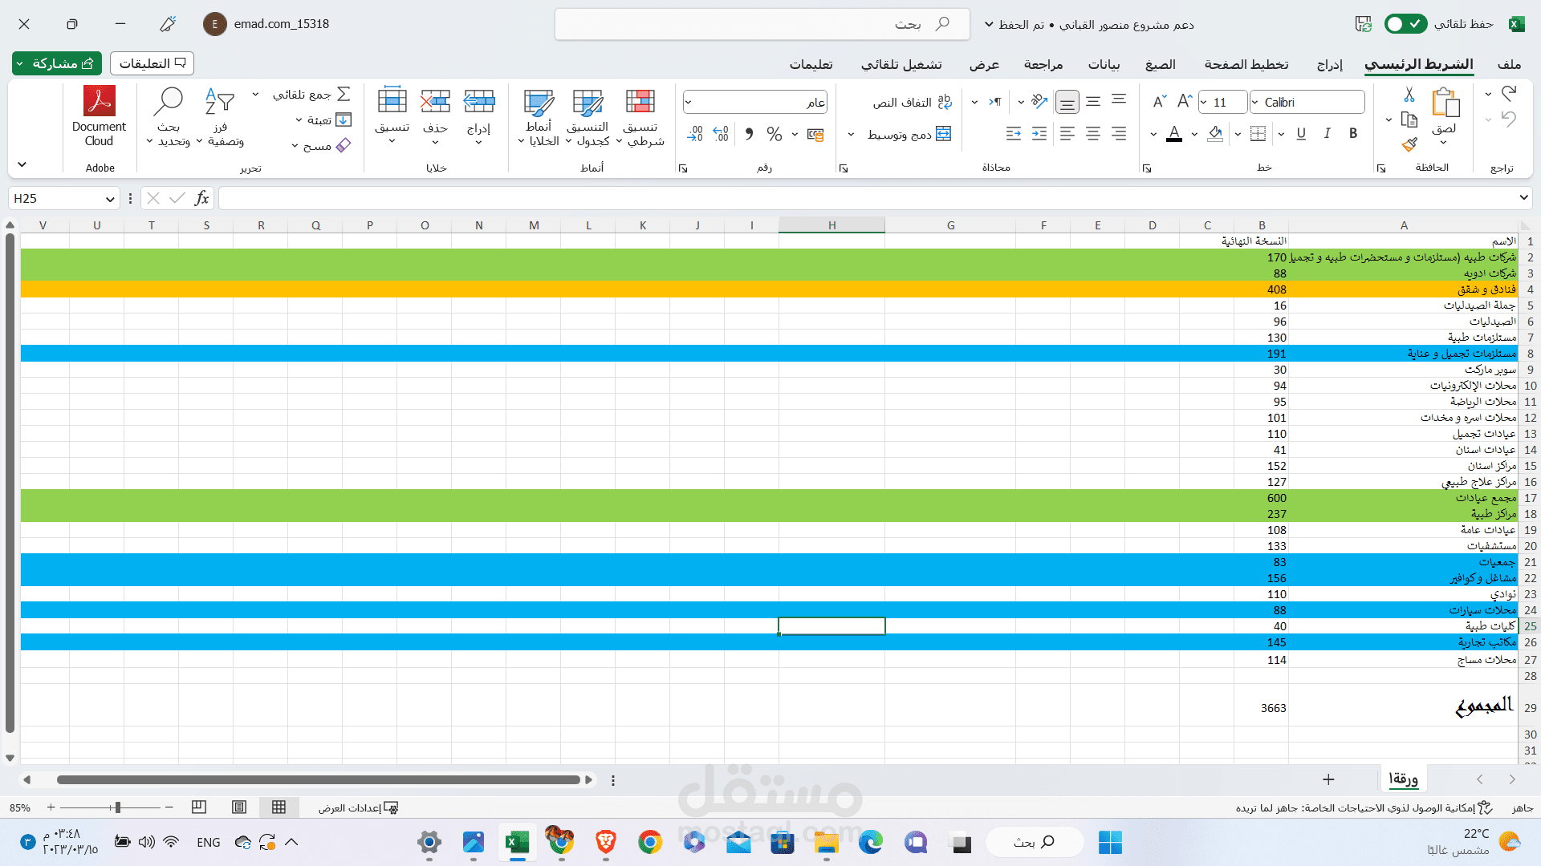Viewport: 1541px width, 866px height.
Task: Click the zoom slider handle
Action: [x=117, y=807]
